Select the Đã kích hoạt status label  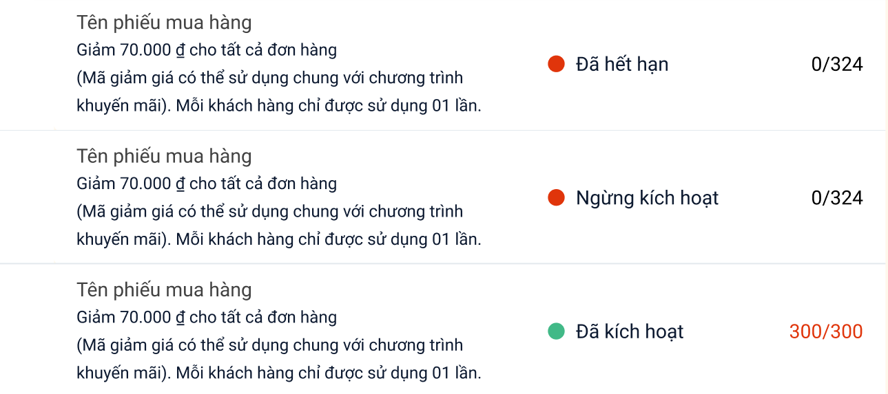pyautogui.click(x=630, y=331)
